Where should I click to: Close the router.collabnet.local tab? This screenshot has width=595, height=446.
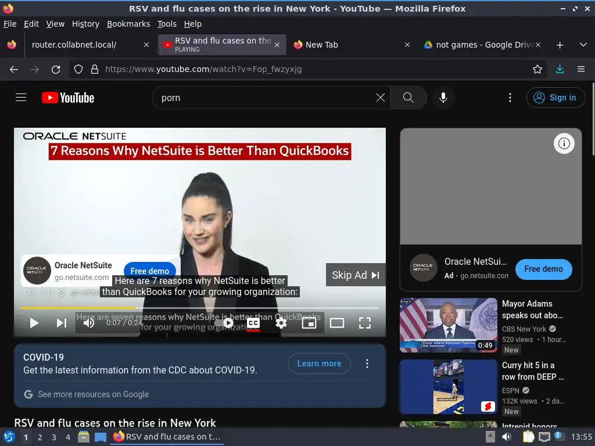[146, 45]
